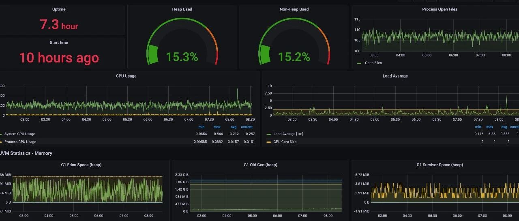
Task: Click the yellow CPU Core Size color marker
Action: pos(269,142)
